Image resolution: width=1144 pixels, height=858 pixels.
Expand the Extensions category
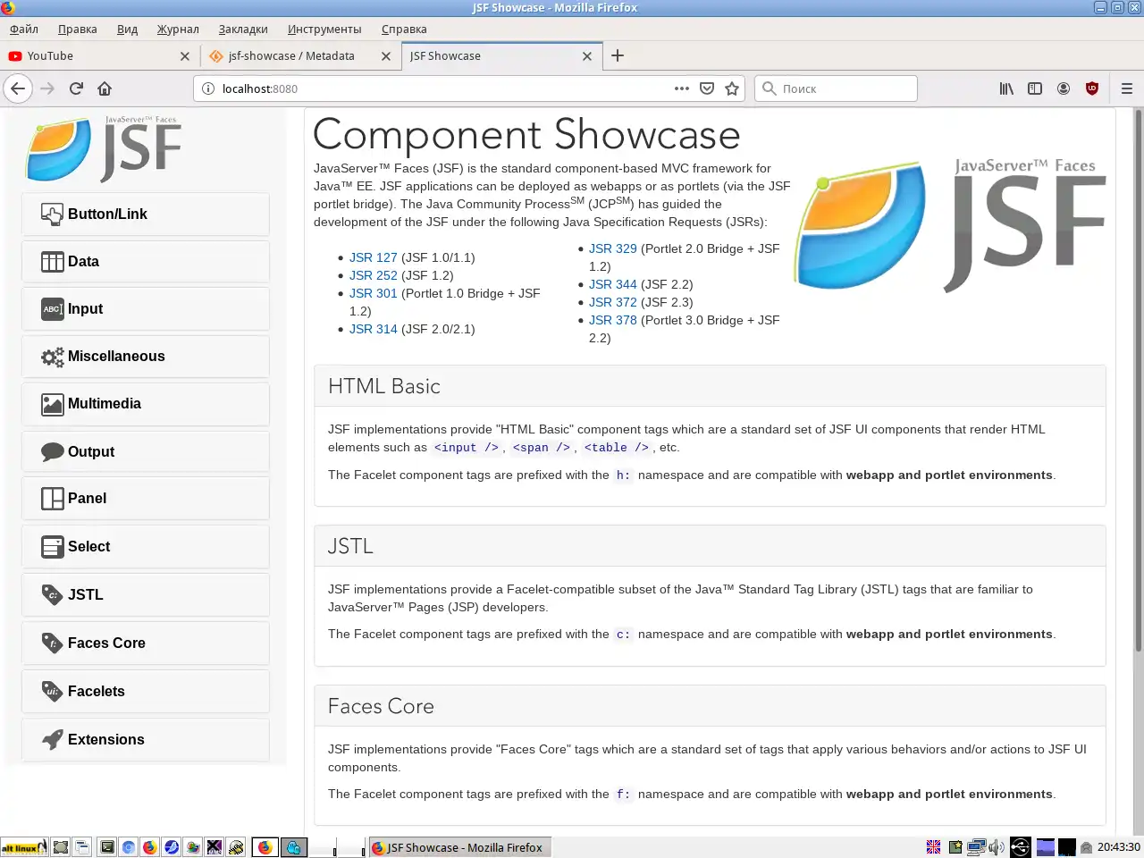pos(146,740)
